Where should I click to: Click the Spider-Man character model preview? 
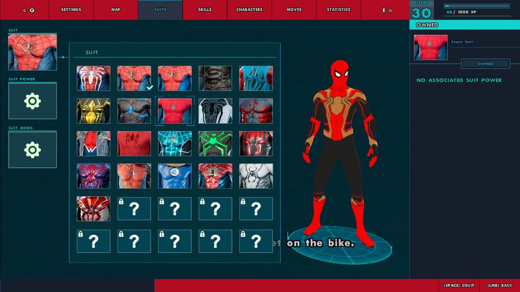(x=341, y=152)
